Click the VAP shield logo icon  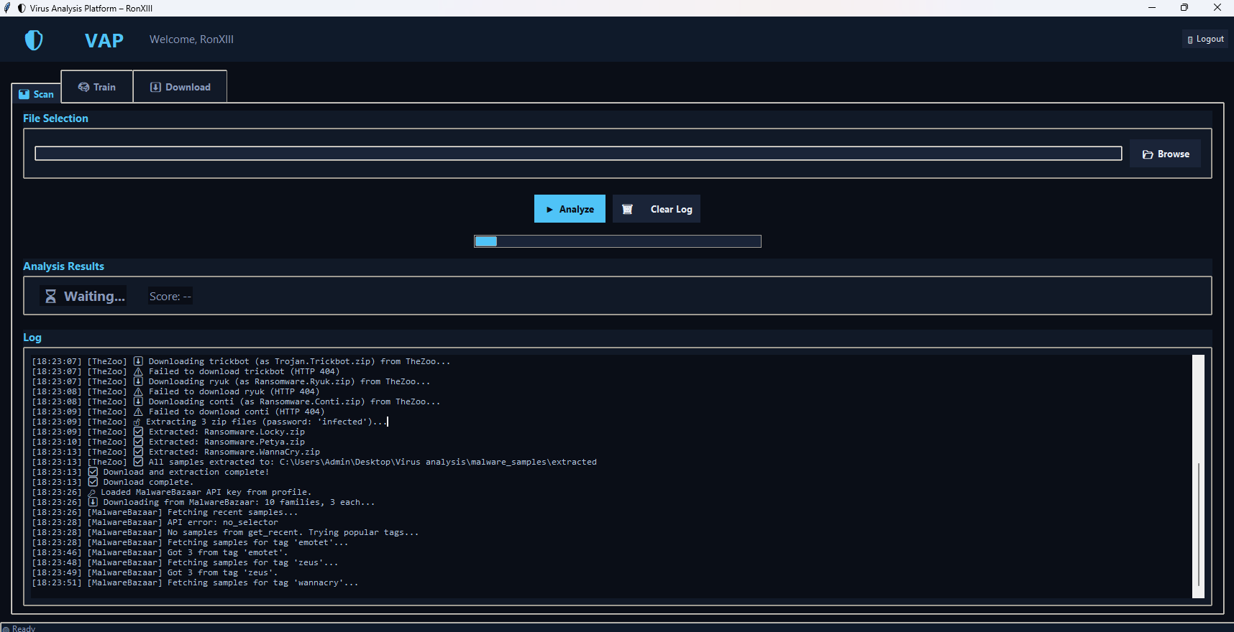(x=34, y=40)
